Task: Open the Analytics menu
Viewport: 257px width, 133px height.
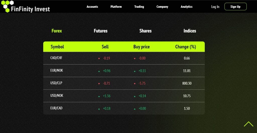Action: [x=186, y=7]
